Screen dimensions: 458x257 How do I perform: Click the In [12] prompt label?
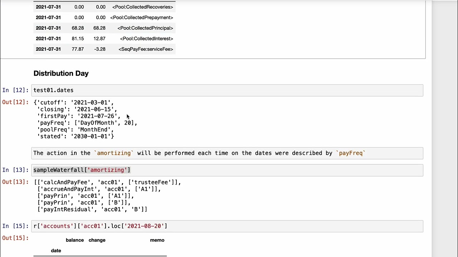click(x=15, y=90)
